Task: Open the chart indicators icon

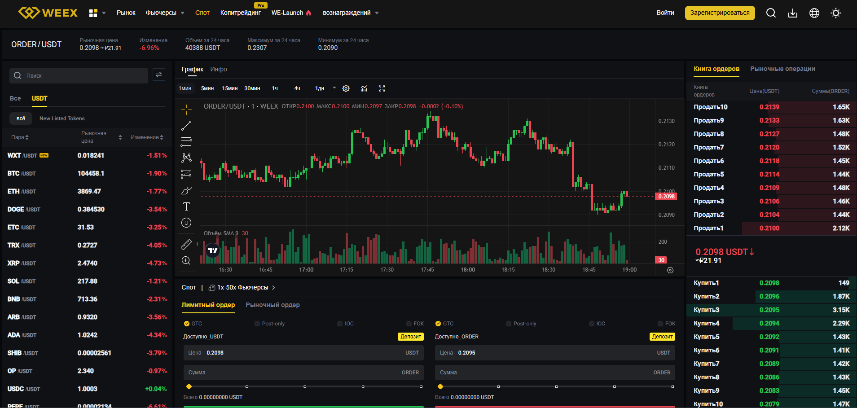Action: (x=364, y=88)
